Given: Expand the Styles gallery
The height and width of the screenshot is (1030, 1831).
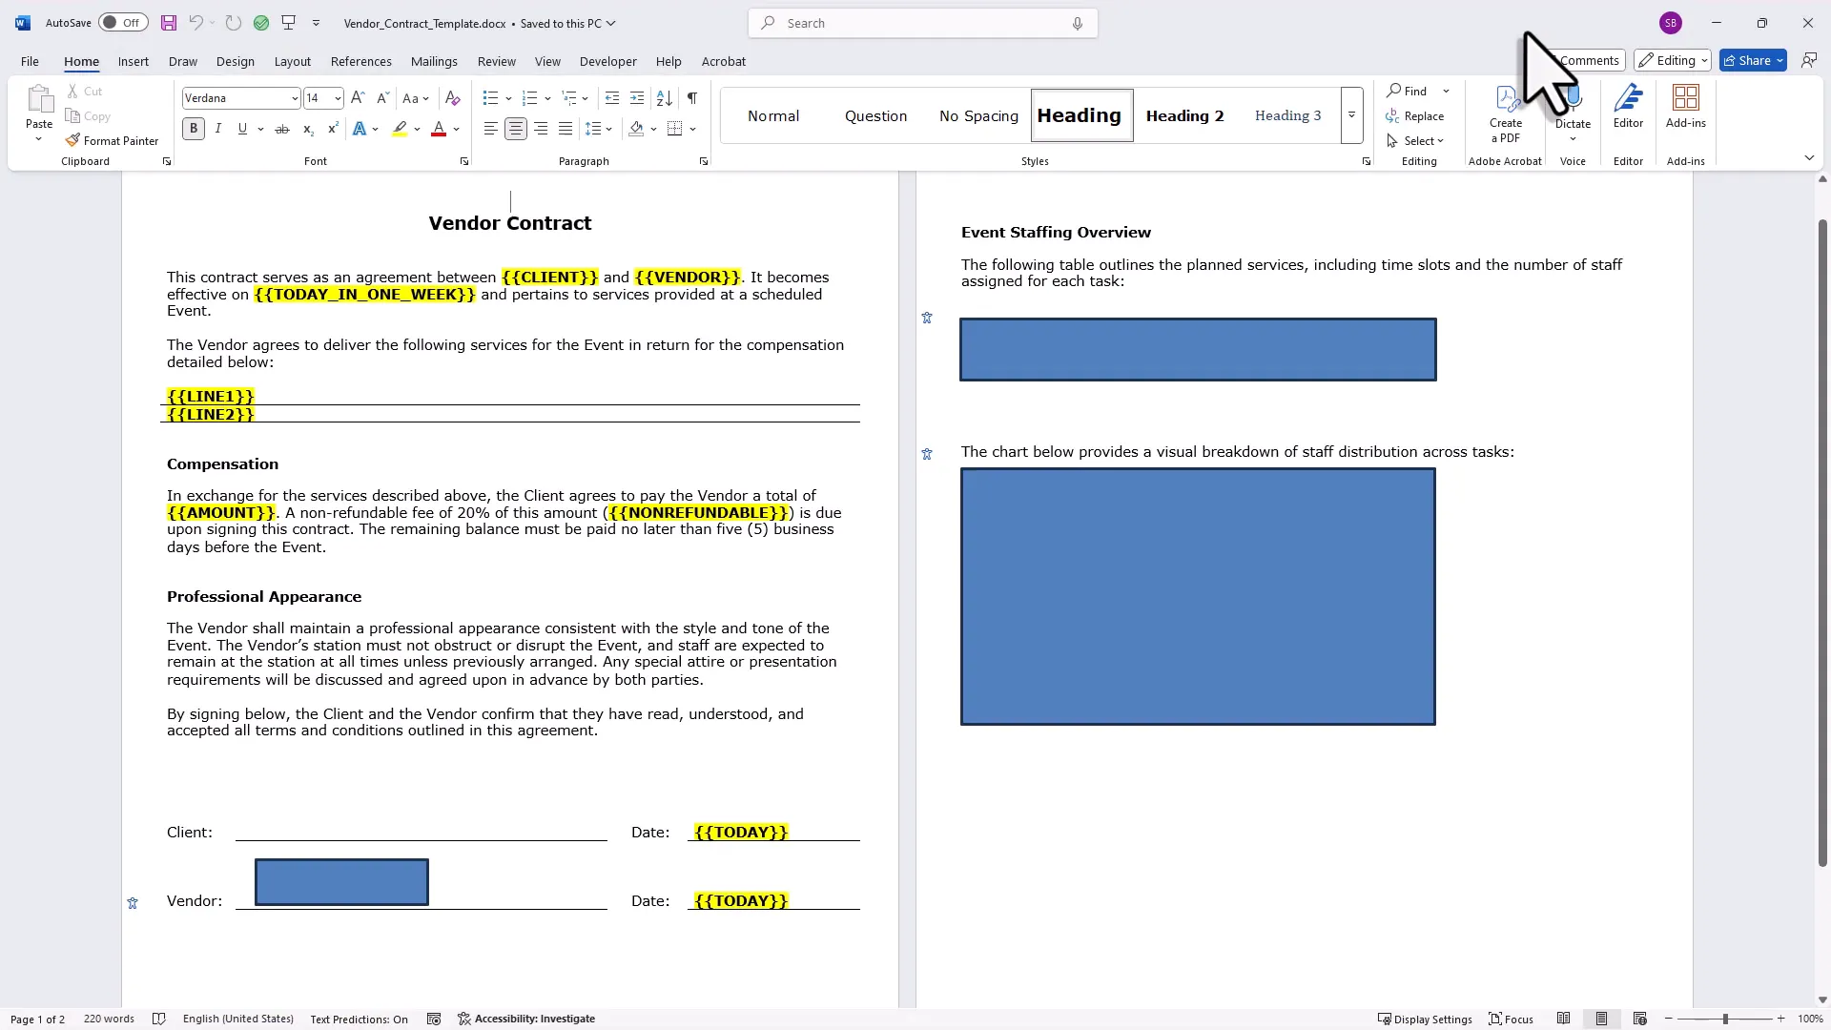Looking at the screenshot, I should pos(1351,115).
